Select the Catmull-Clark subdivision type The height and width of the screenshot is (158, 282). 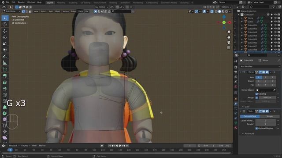(250, 116)
